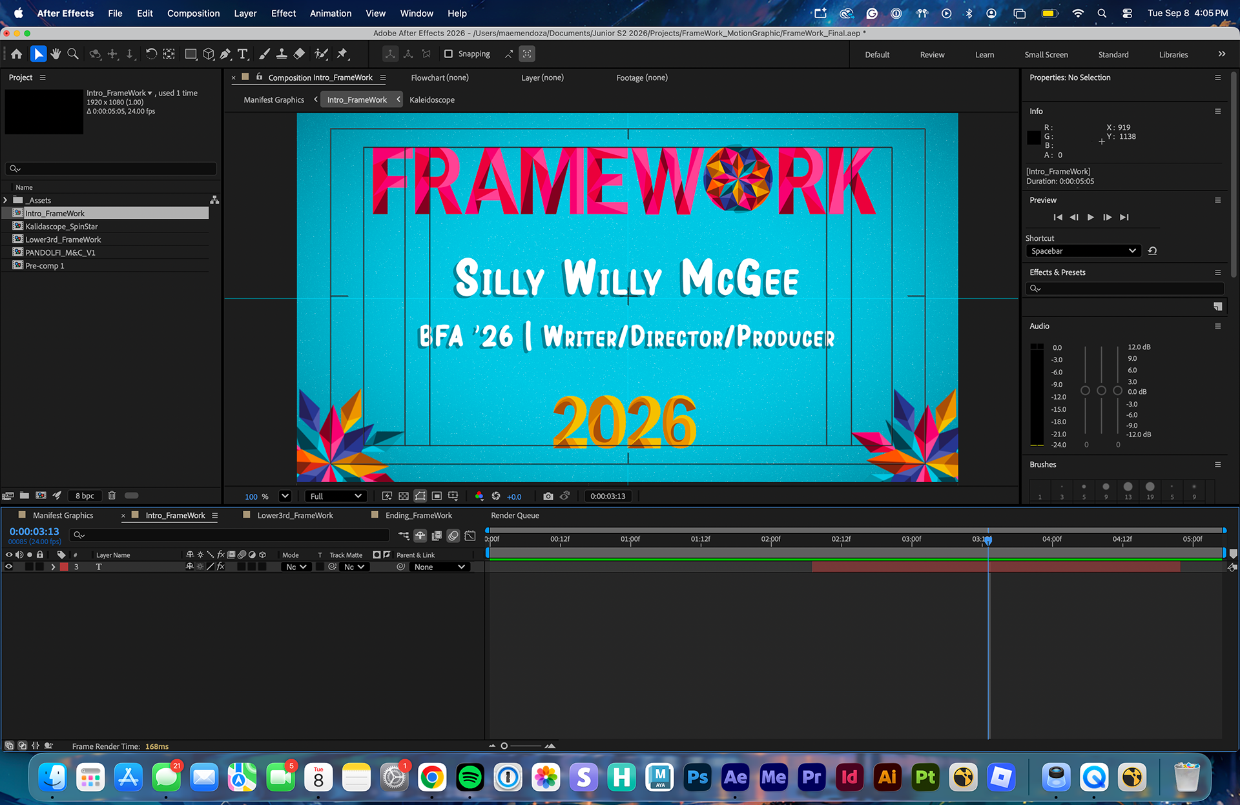Screen dimensions: 1240x805
Task: Toggle motion blur switch in timeline
Action: click(x=453, y=535)
